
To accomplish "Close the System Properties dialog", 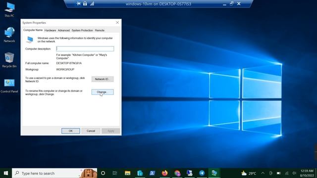I will [x=117, y=23].
